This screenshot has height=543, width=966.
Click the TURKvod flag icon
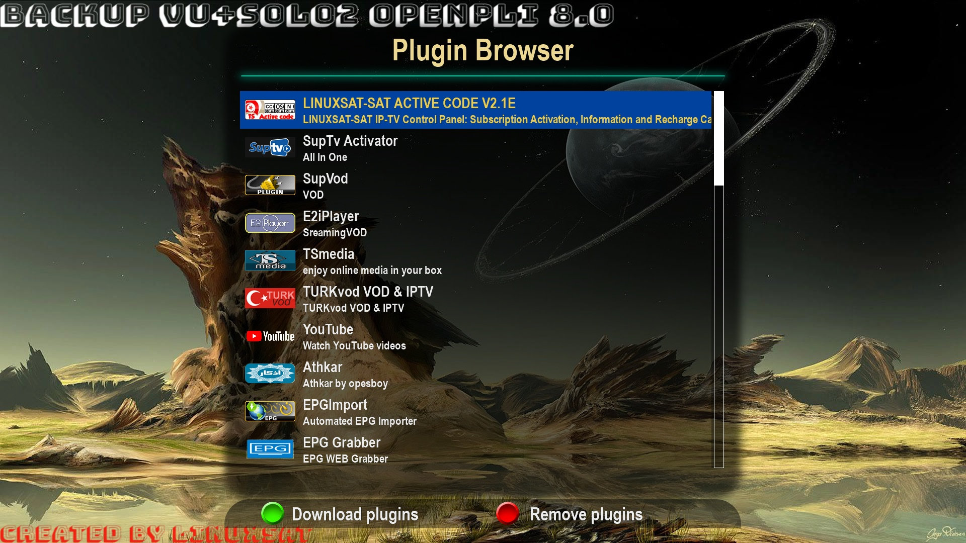point(270,298)
